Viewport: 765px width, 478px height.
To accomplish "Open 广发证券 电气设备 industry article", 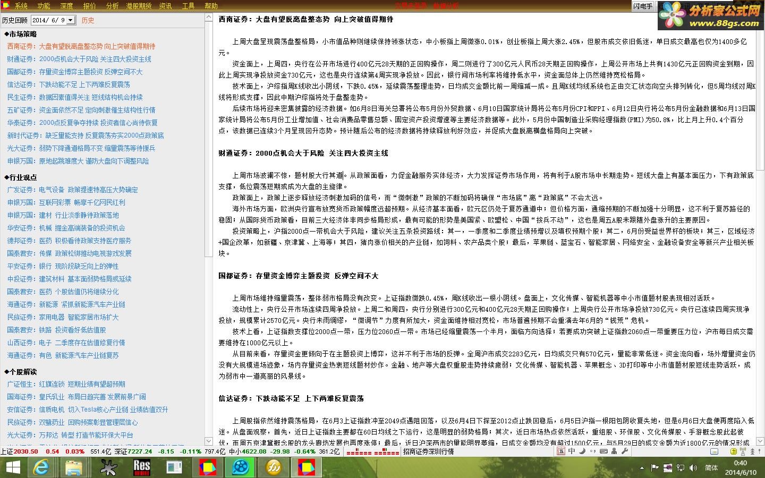I will (x=72, y=190).
